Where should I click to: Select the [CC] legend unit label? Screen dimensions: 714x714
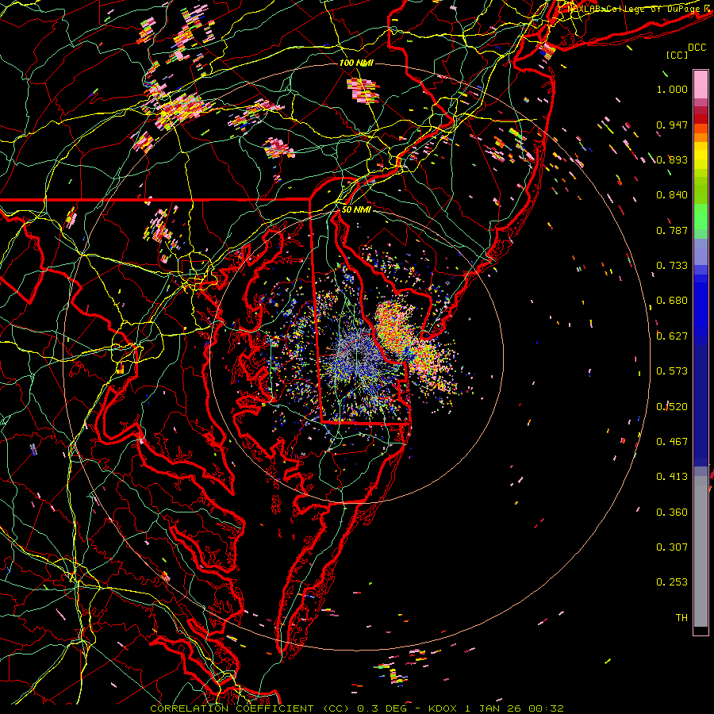tap(677, 55)
